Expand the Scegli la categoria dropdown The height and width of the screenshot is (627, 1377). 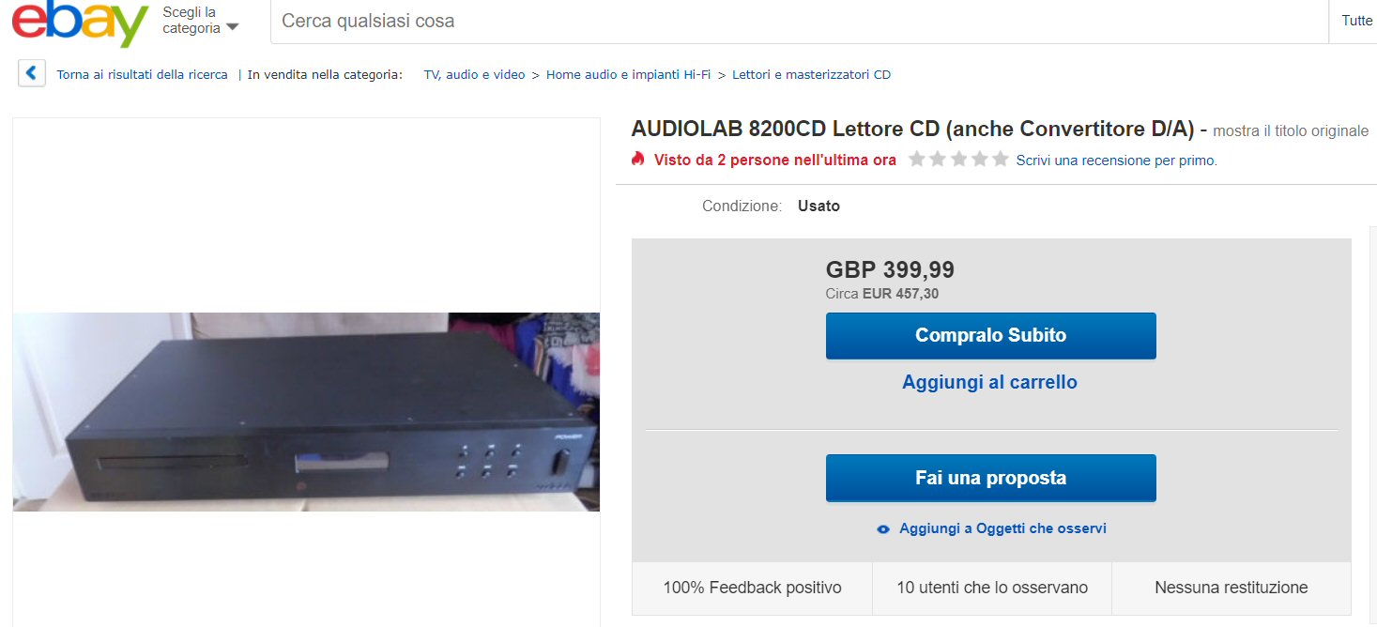200,21
